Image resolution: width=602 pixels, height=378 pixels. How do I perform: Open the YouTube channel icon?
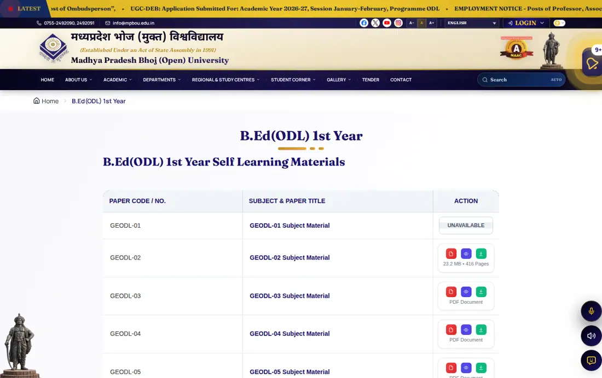tap(386, 23)
